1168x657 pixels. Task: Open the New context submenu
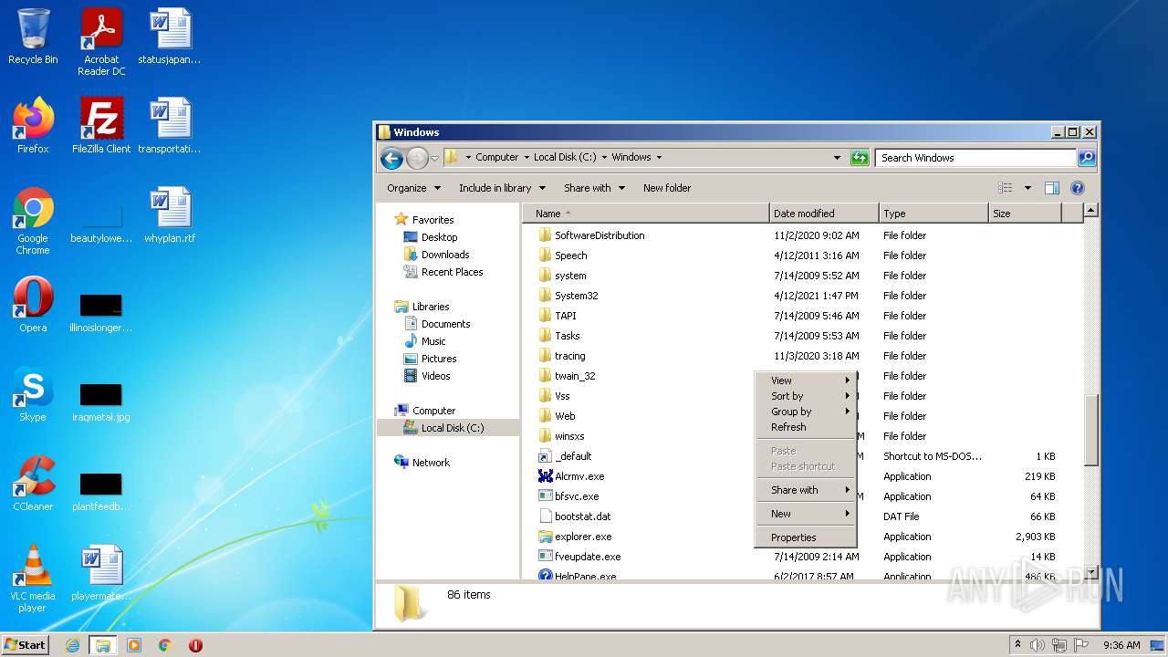pyautogui.click(x=805, y=514)
